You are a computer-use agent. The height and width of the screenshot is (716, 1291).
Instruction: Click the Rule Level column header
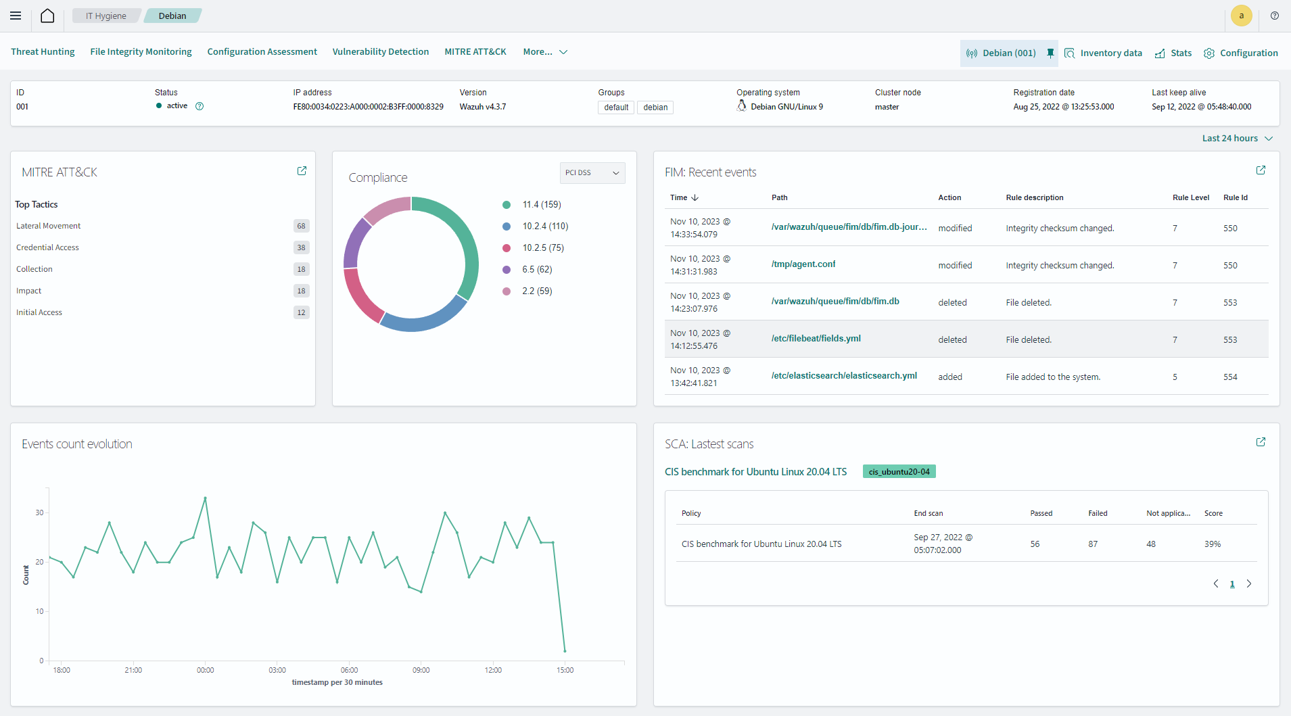click(1190, 197)
